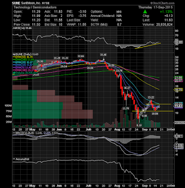185x188 pixels.
Task: Click the 32.66 price annotation
Action: pyautogui.click(x=80, y=56)
